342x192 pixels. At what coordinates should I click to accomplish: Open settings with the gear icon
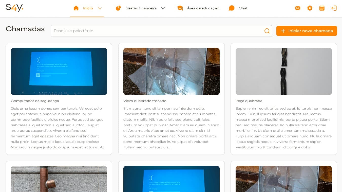click(x=310, y=8)
